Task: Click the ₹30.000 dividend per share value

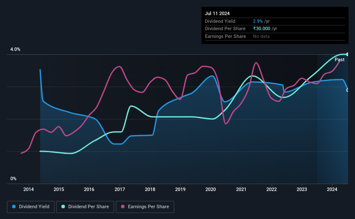Action: click(x=262, y=29)
